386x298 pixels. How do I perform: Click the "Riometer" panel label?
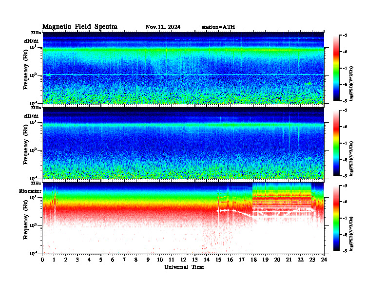[x=30, y=191]
